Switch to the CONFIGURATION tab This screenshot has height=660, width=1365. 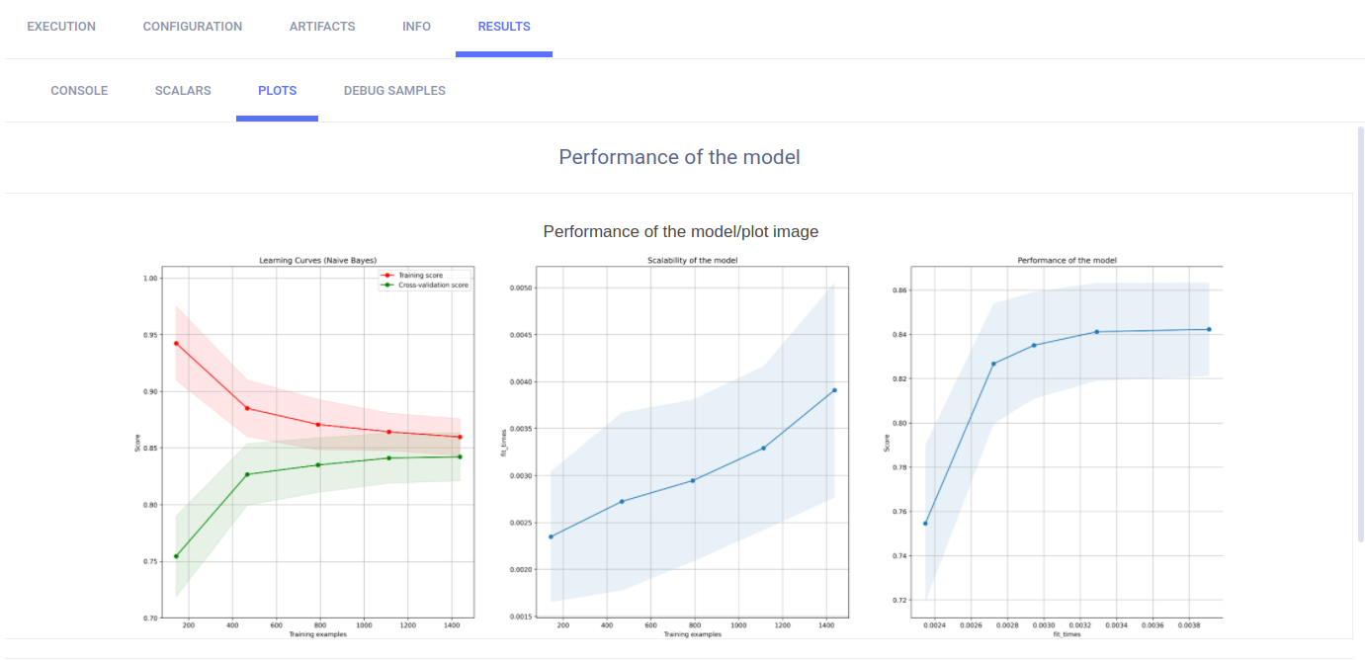[192, 27]
